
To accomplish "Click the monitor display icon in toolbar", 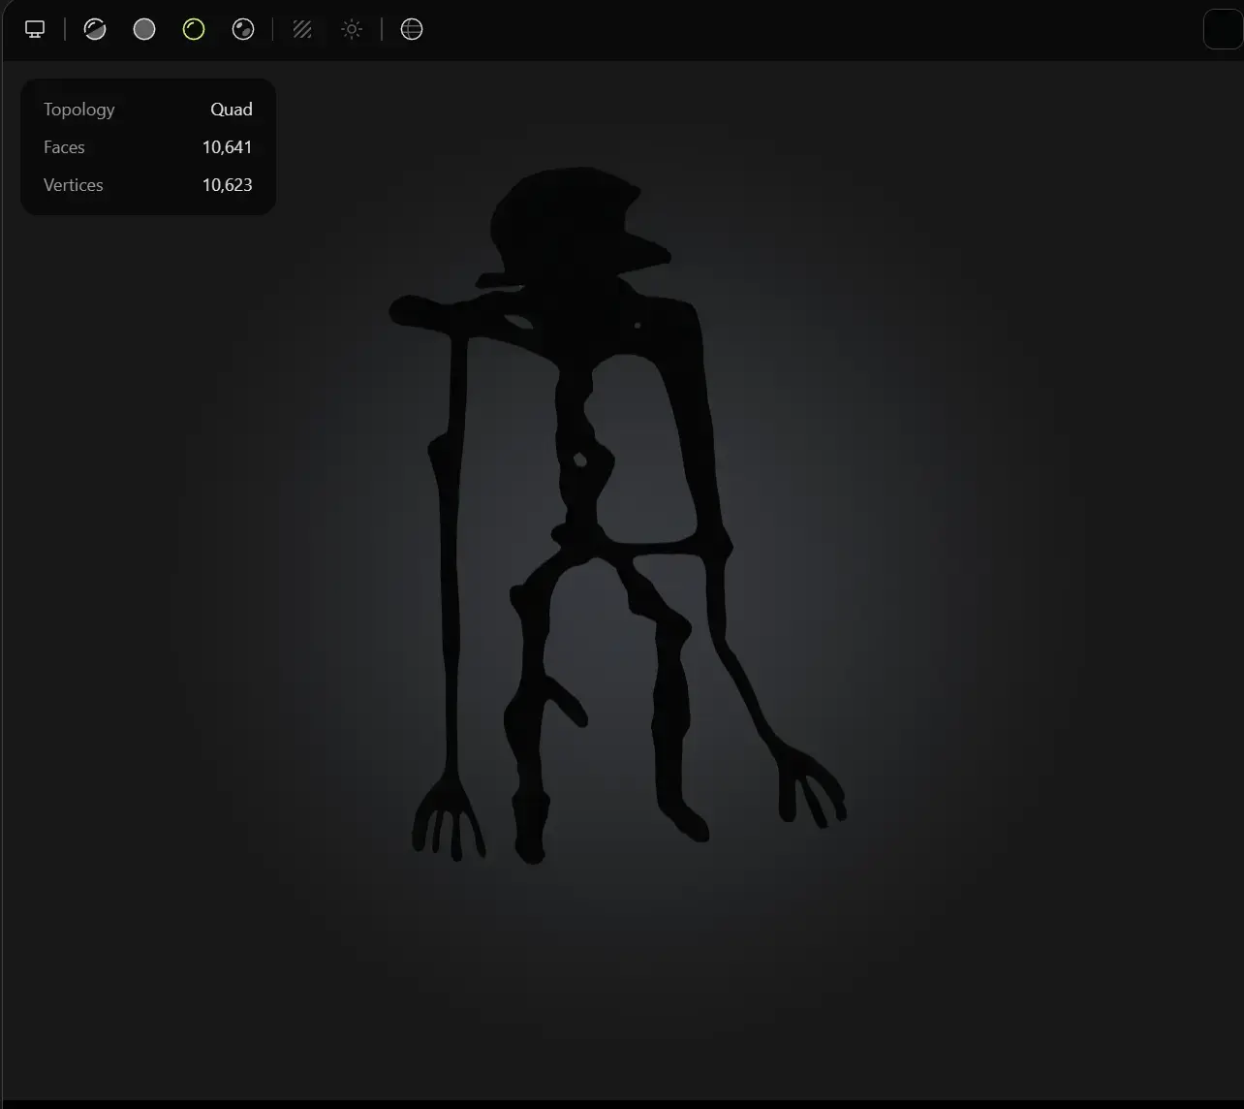I will pos(35,29).
